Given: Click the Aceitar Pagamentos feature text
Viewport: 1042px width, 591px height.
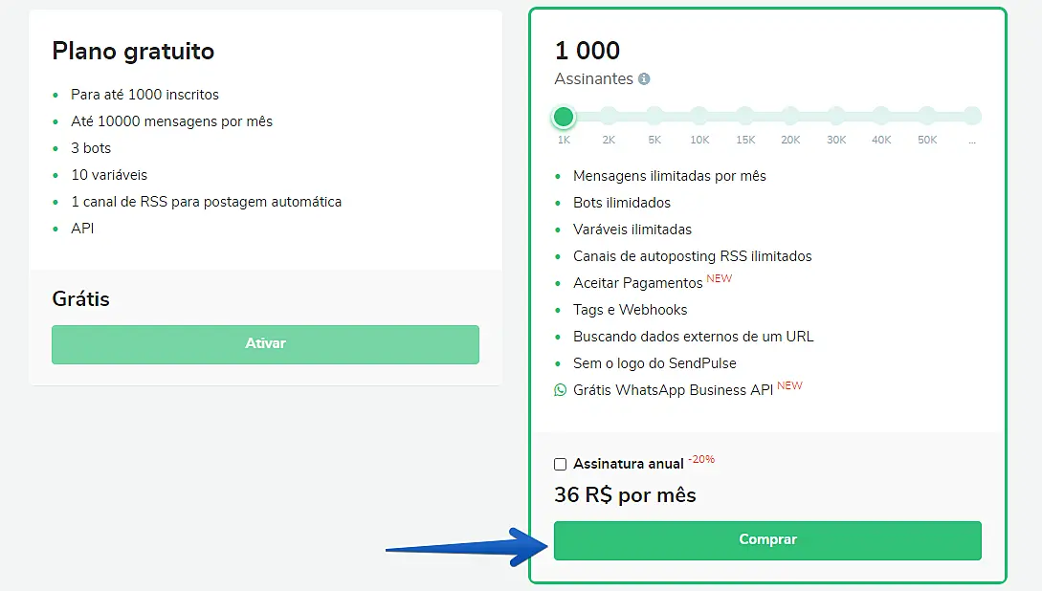Looking at the screenshot, I should (x=637, y=283).
